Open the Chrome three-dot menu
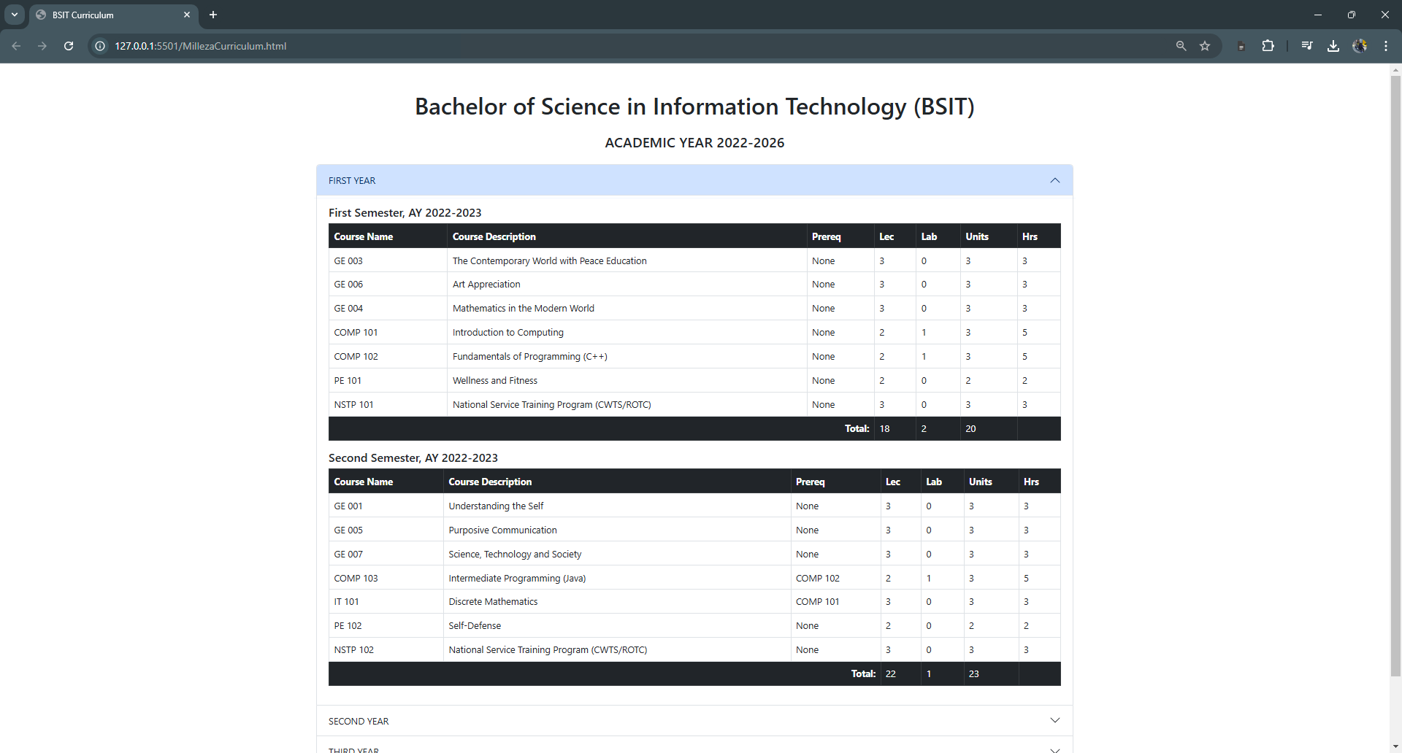Screen dimensions: 1402x753 coord(1385,46)
